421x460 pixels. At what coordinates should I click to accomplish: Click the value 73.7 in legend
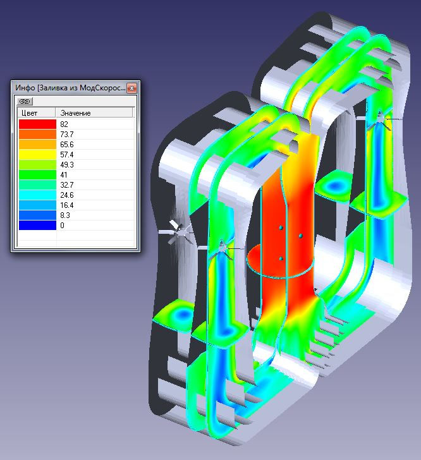point(67,135)
